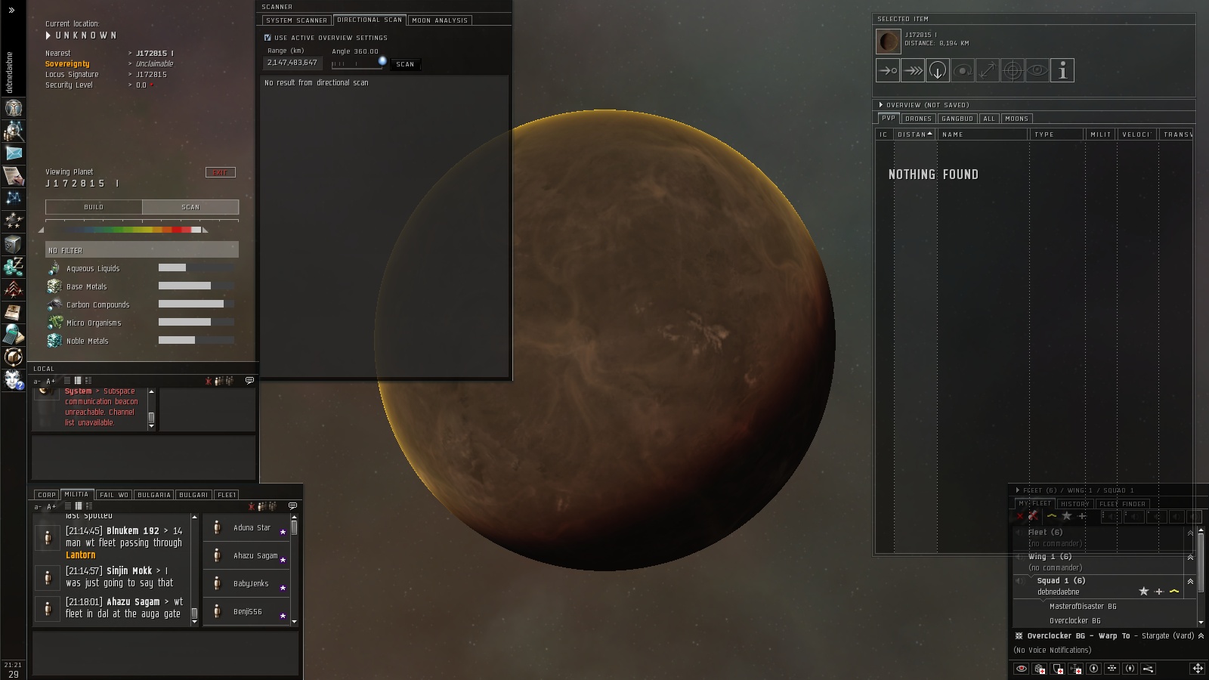
Task: Expand the fleet broadcast history chevron
Action: (x=1201, y=636)
